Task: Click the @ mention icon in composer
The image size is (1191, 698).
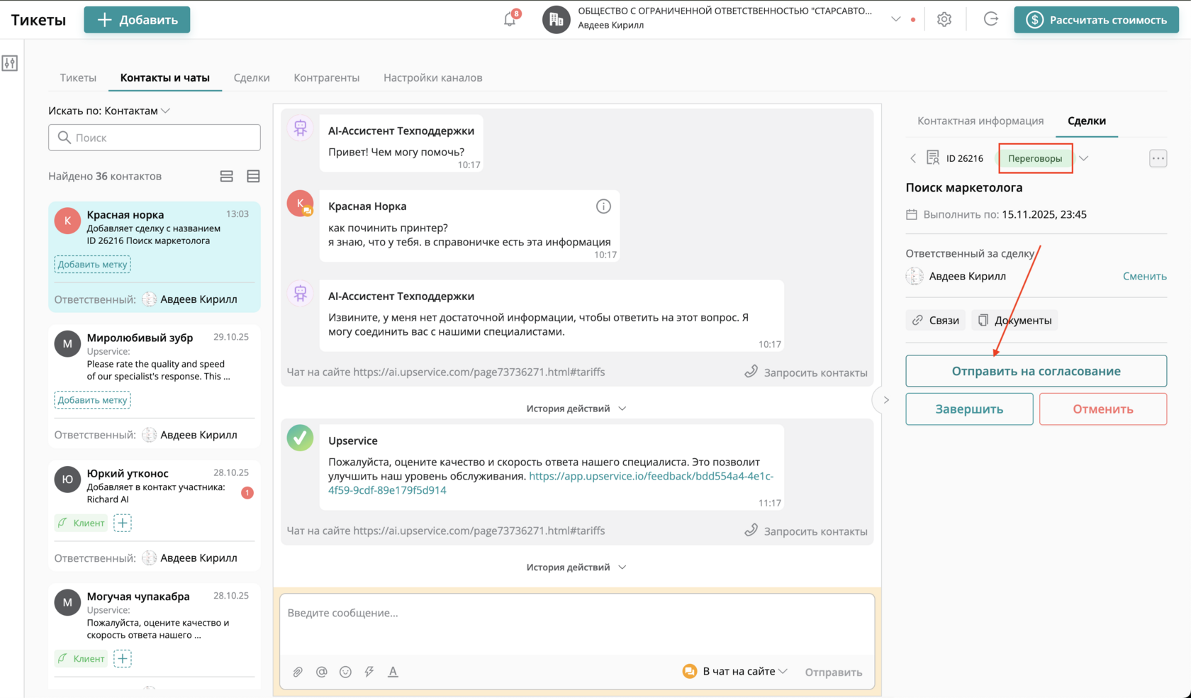Action: click(x=322, y=672)
